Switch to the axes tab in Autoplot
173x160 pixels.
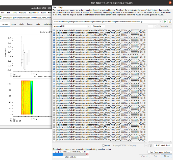(x=13, y=24)
